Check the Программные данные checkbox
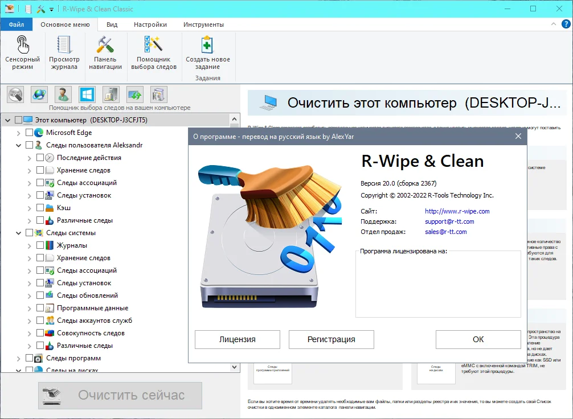The height and width of the screenshot is (419, 573). (x=40, y=308)
